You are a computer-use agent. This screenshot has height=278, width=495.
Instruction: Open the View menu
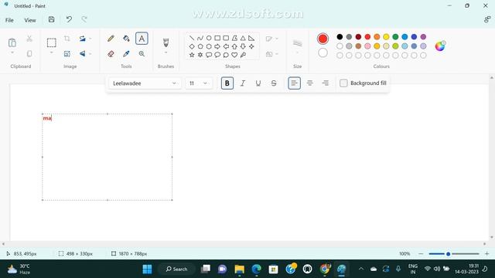(30, 20)
